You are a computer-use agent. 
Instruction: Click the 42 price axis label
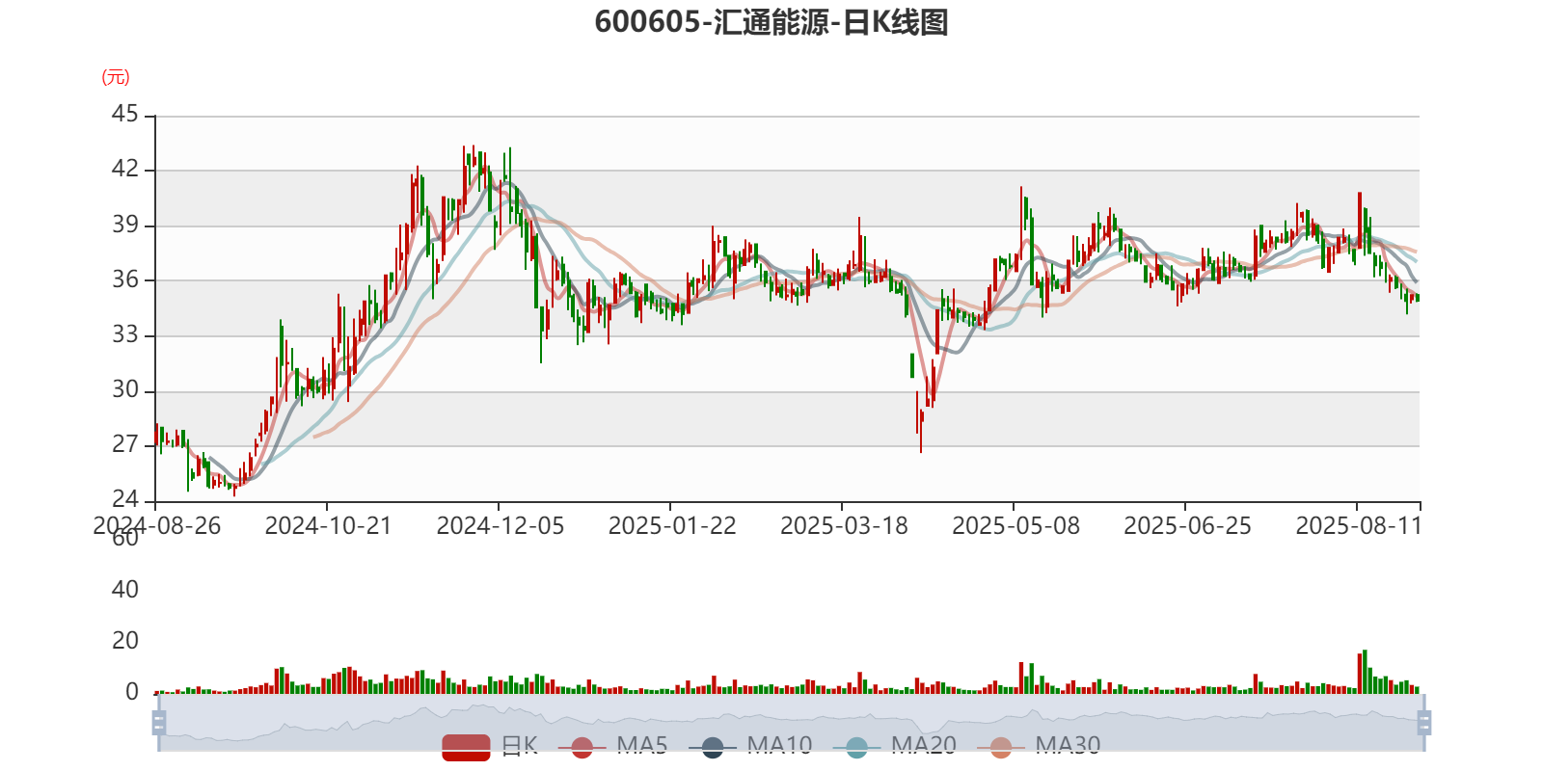click(125, 170)
